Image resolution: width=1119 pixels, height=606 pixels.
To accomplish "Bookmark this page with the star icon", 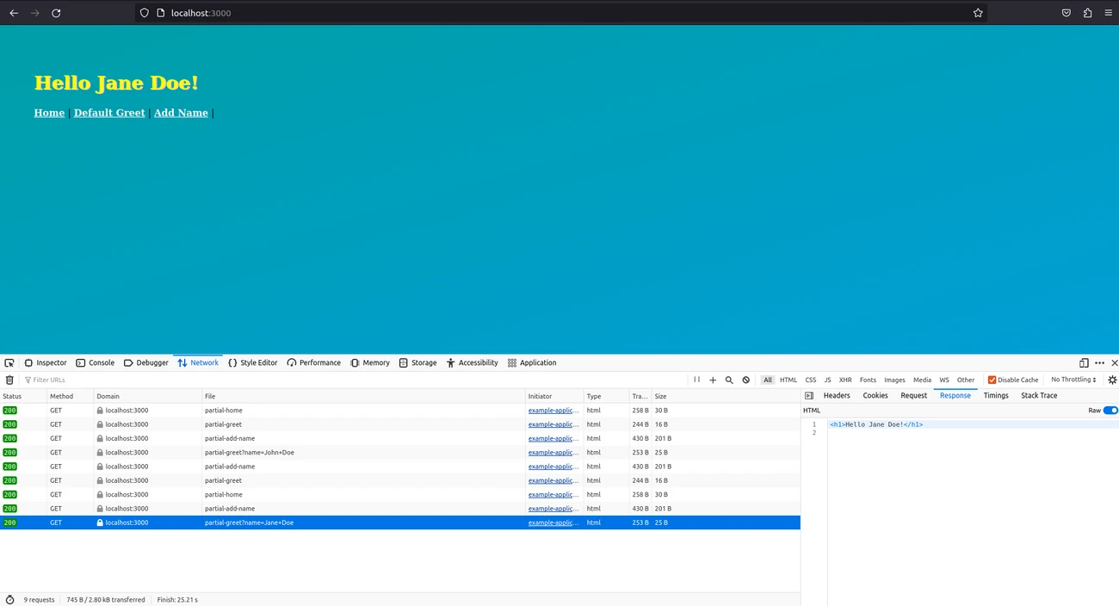I will pos(978,13).
